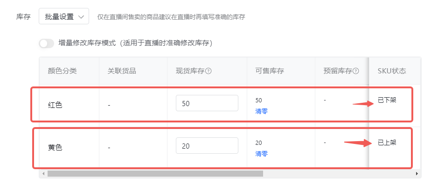This screenshot has height=193, width=424.
Task: Select the SKU状态 column header
Action: (392, 71)
